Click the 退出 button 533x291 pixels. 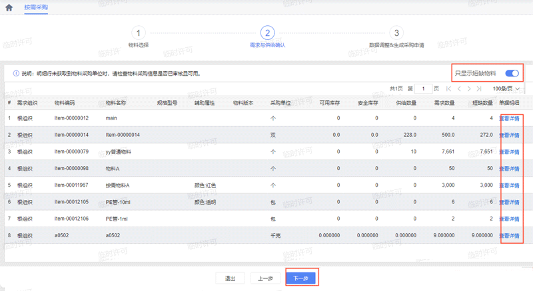pyautogui.click(x=230, y=278)
